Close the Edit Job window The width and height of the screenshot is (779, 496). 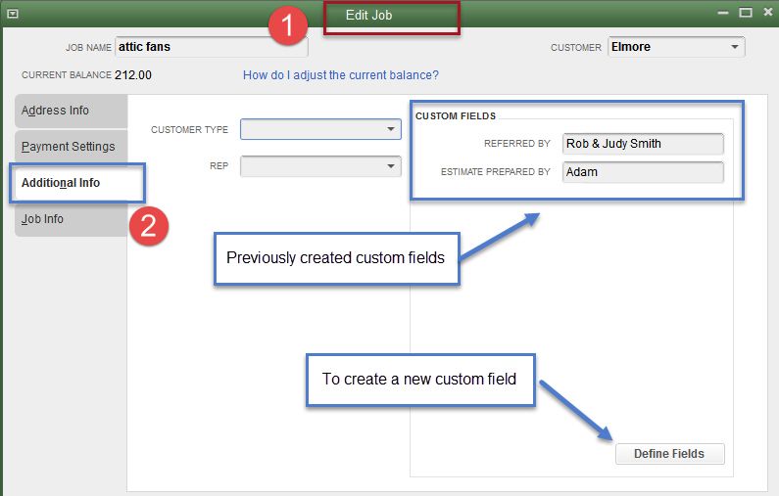click(768, 13)
